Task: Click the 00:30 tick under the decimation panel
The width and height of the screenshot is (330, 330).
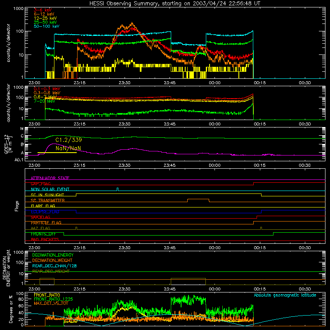Action: coord(305,289)
